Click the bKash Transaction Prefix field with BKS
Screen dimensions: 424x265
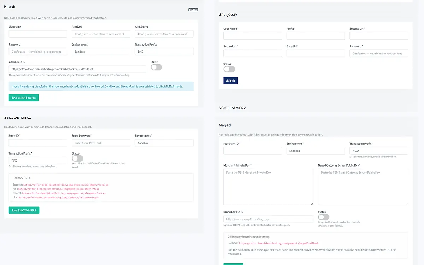coord(164,52)
